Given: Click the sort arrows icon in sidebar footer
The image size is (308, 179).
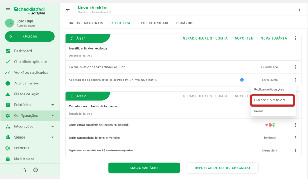Looking at the screenshot, I should click(x=25, y=170).
